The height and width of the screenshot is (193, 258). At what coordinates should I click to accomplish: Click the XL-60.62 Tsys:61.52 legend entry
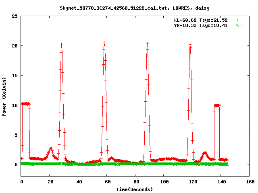coord(201,20)
